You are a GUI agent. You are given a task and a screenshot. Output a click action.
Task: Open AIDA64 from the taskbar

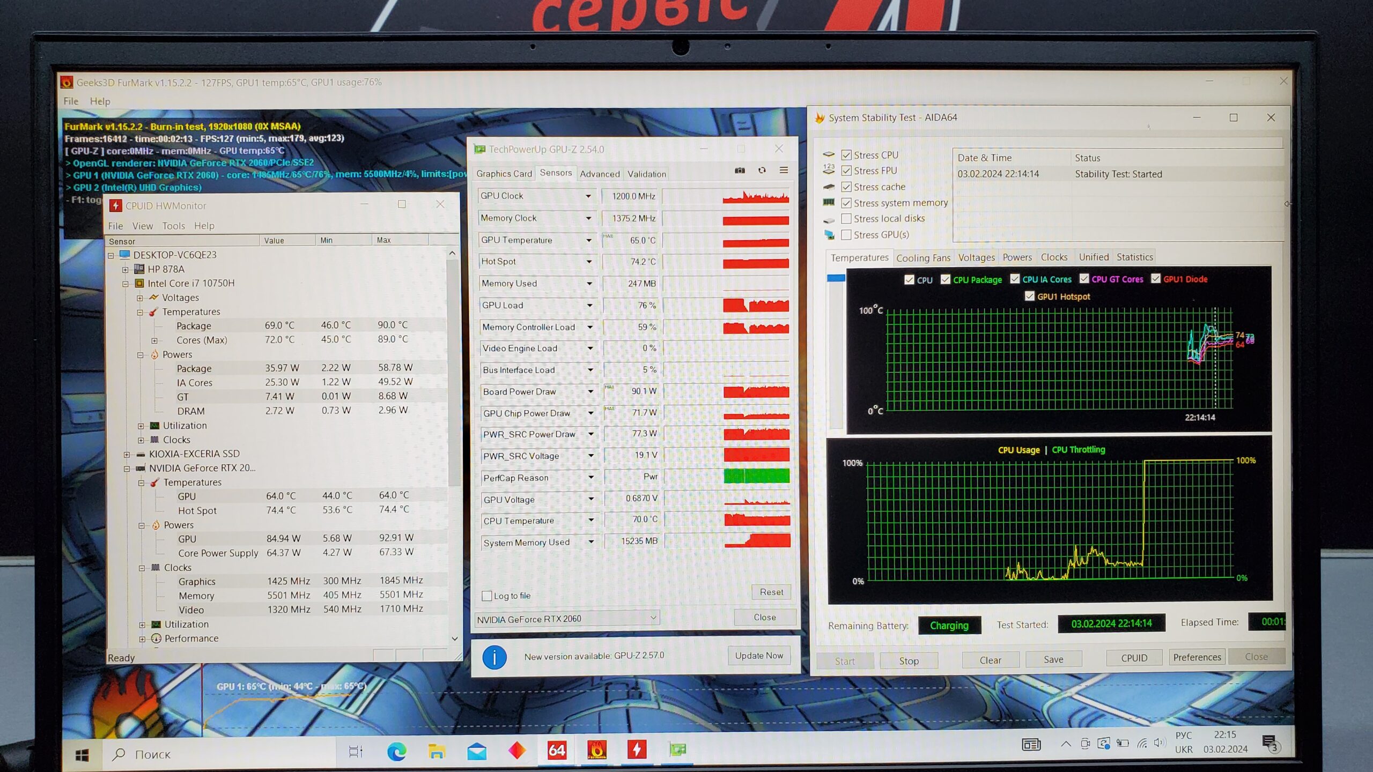click(x=556, y=749)
